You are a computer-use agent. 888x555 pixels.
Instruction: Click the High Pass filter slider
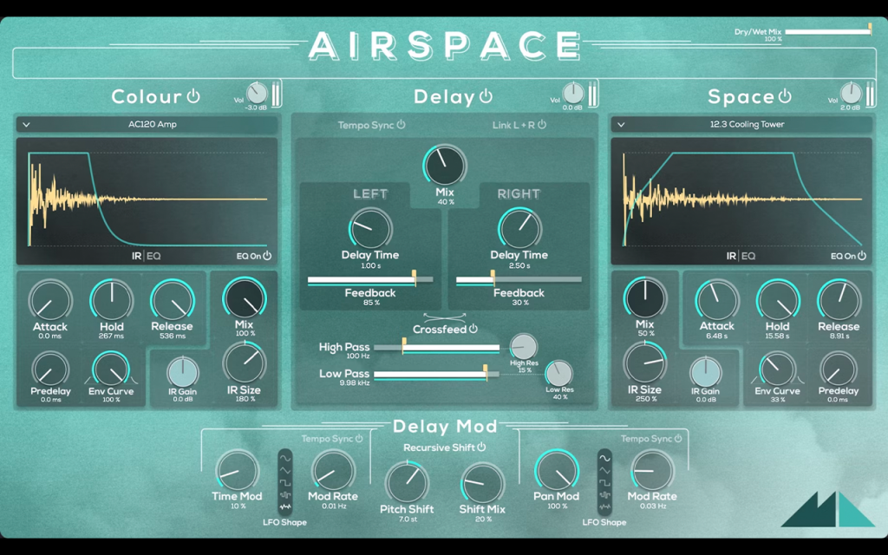(x=437, y=348)
